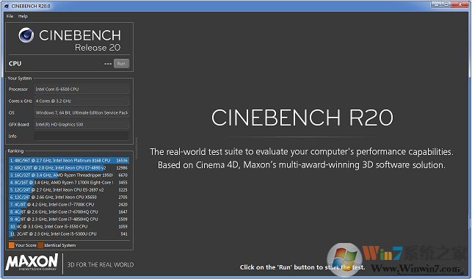The width and height of the screenshot is (472, 279).
Task: Select ranking row Intel Xeon Platinum 8168 CPU
Action: [x=69, y=160]
